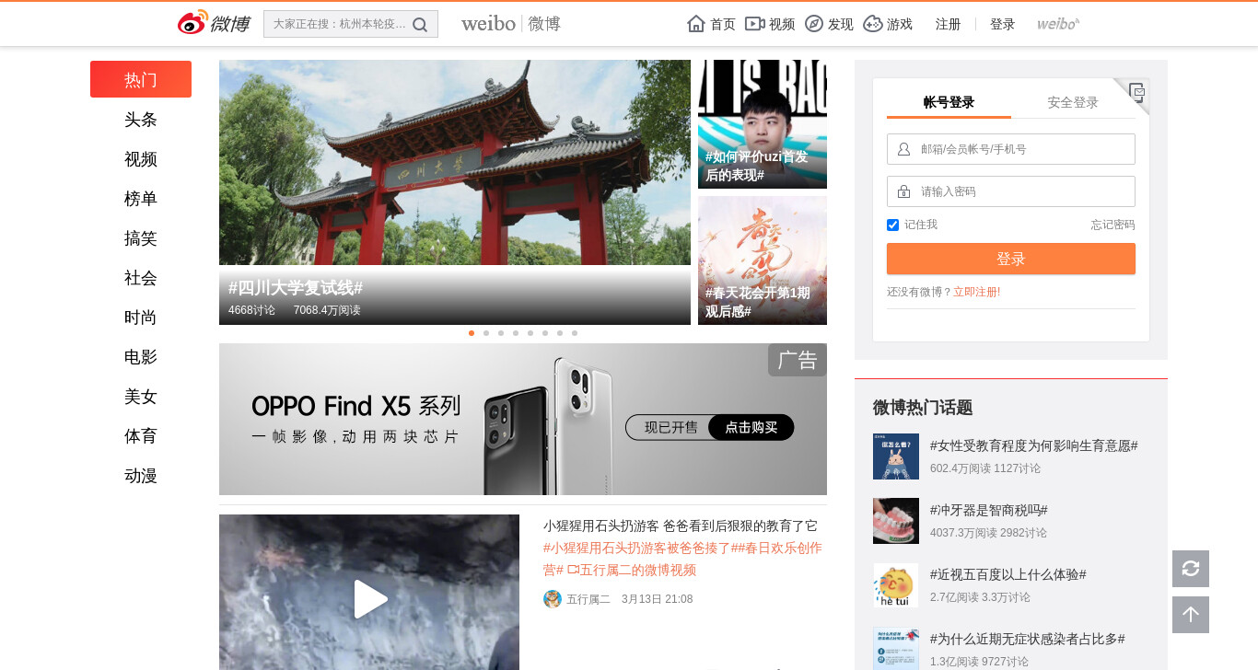Image resolution: width=1258 pixels, height=670 pixels.
Task: Toggle the 记住我 checkbox
Action: pos(892,225)
